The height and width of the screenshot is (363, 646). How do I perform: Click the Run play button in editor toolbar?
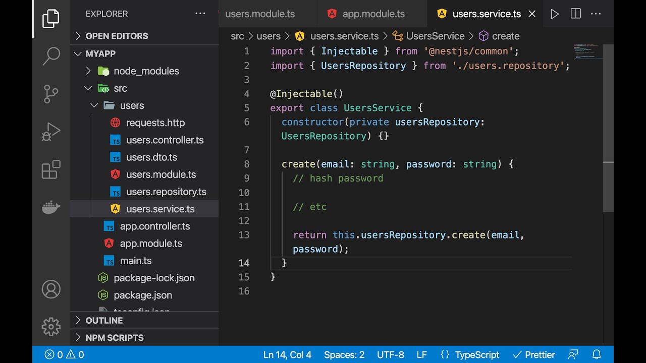pos(555,14)
